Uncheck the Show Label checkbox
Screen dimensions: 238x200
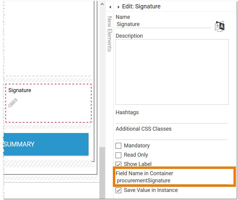coord(119,164)
